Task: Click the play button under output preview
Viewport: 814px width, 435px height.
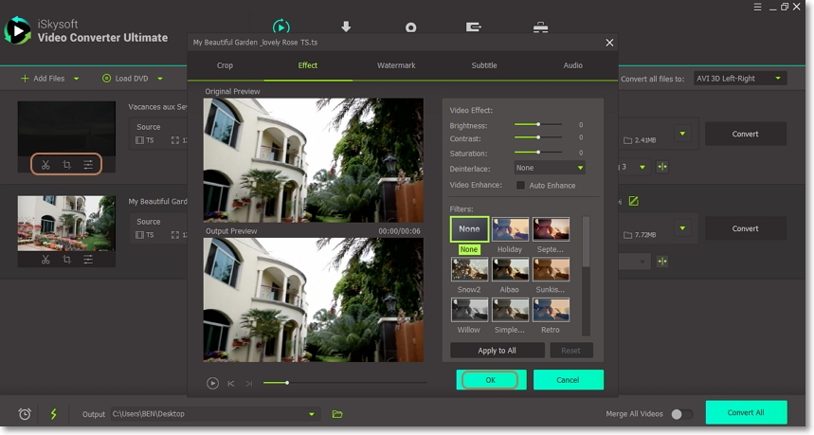Action: click(x=212, y=383)
